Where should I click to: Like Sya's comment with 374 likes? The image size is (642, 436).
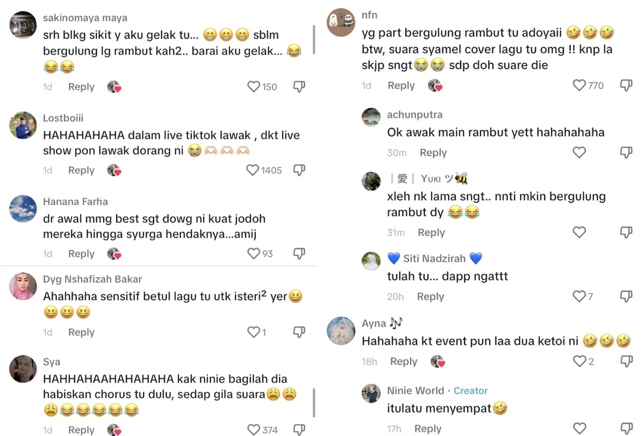[254, 429]
